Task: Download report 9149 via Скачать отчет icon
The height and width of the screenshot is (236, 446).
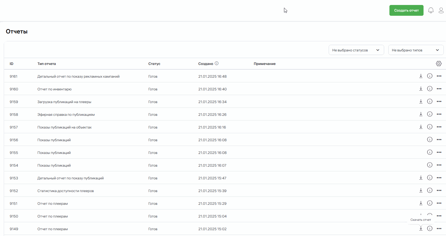Action: click(421, 229)
